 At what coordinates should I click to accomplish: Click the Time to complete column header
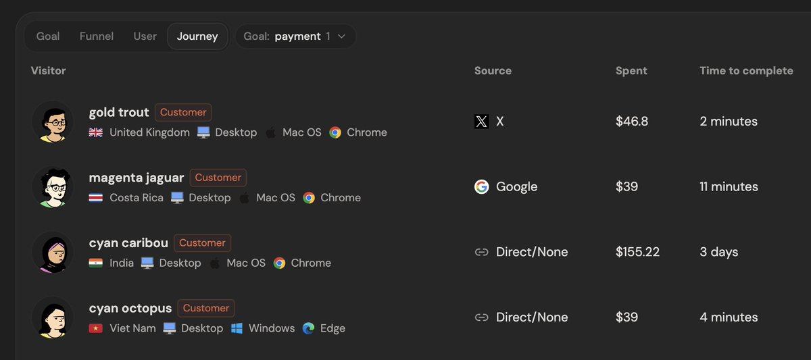[746, 70]
